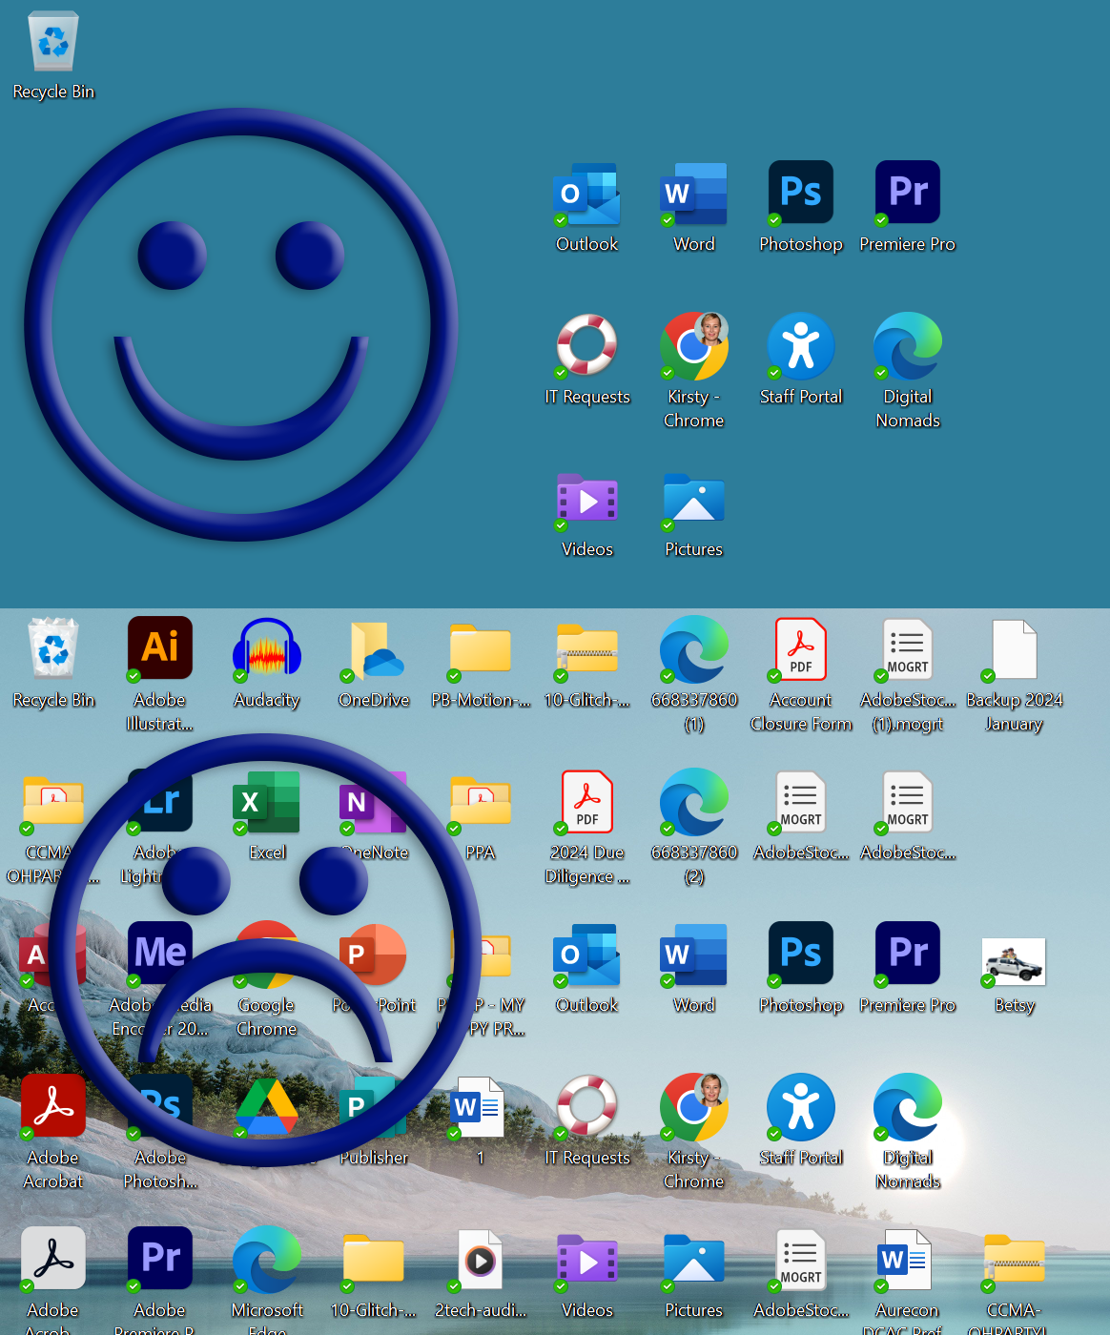This screenshot has width=1110, height=1335.
Task: Launch Google Chrome
Action: pyautogui.click(x=266, y=954)
